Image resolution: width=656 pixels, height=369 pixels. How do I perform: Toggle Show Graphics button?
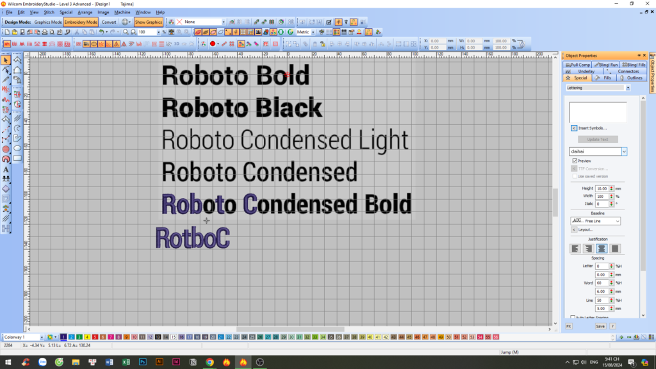pyautogui.click(x=149, y=22)
